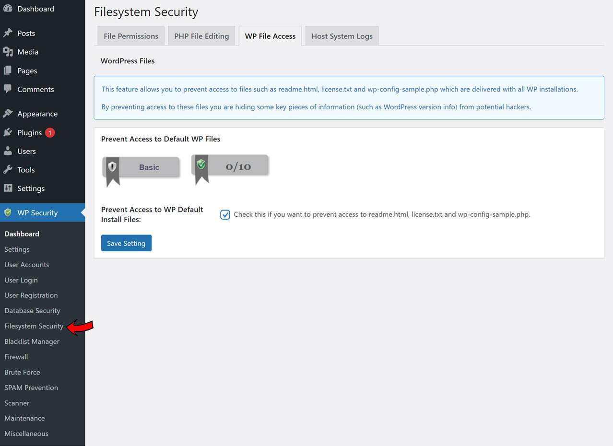This screenshot has width=613, height=446.
Task: Click the Basic security level label
Action: 149,167
